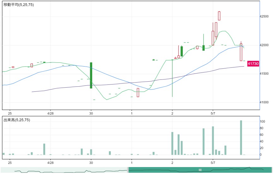Click the 41500 price axis label

(264, 74)
